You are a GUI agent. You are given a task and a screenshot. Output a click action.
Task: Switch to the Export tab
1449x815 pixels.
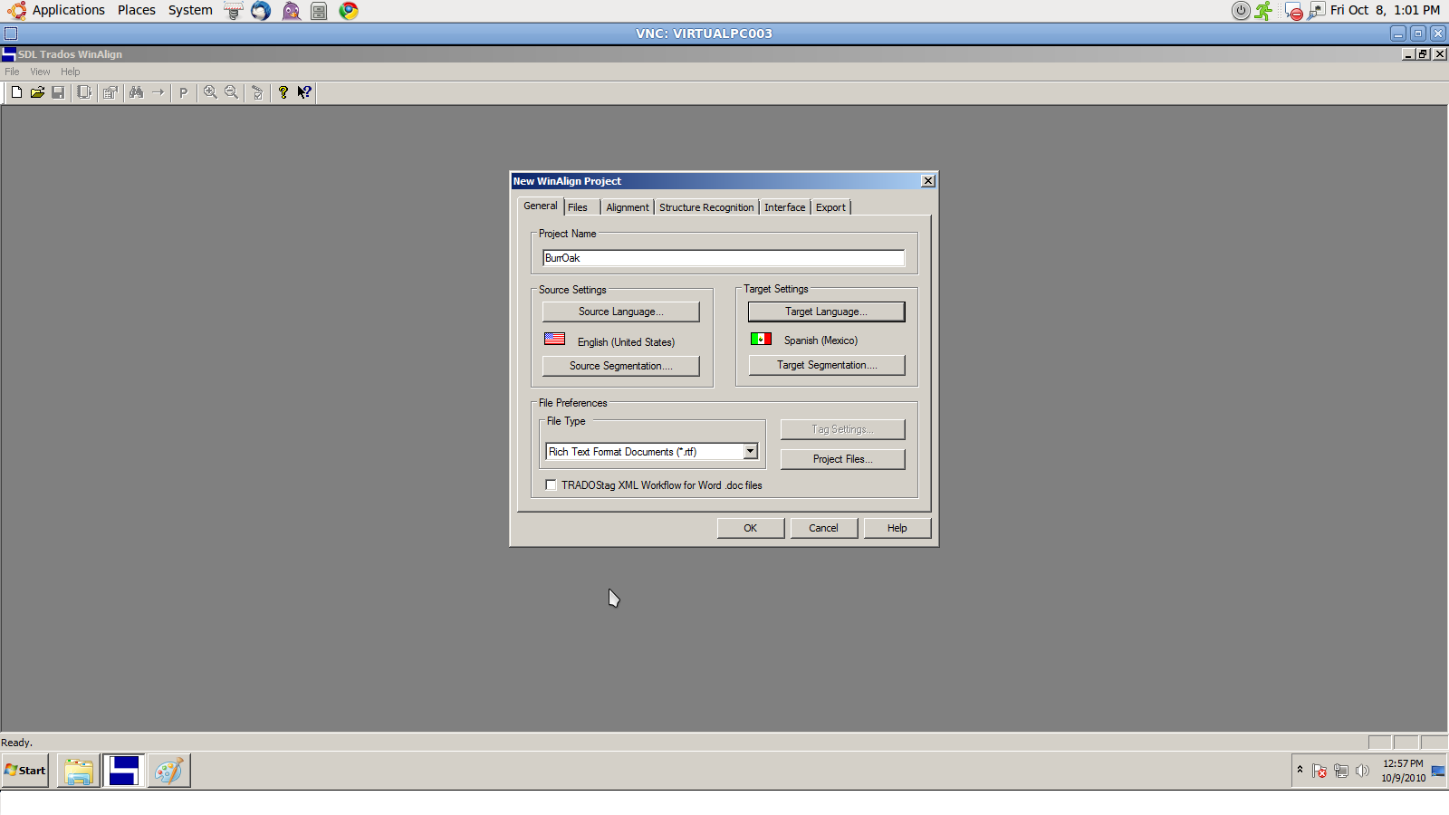[x=830, y=207]
